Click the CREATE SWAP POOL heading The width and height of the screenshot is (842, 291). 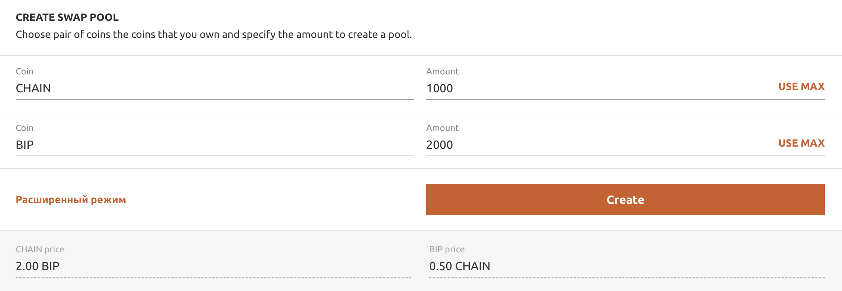(x=67, y=17)
